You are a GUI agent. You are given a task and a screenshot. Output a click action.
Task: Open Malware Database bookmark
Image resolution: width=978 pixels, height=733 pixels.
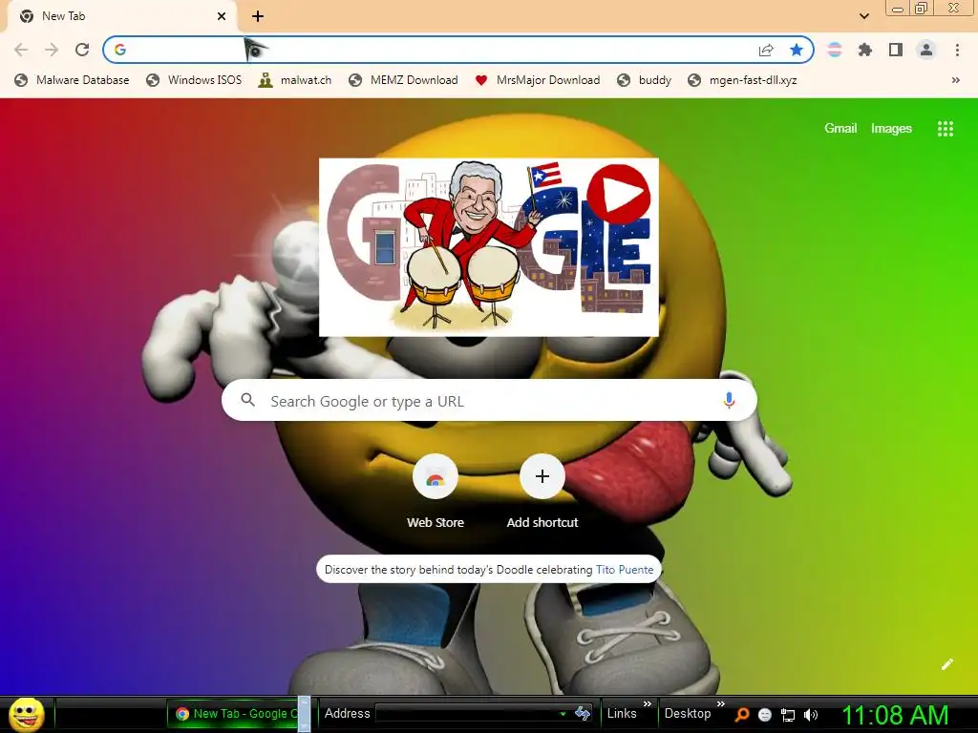click(x=72, y=80)
